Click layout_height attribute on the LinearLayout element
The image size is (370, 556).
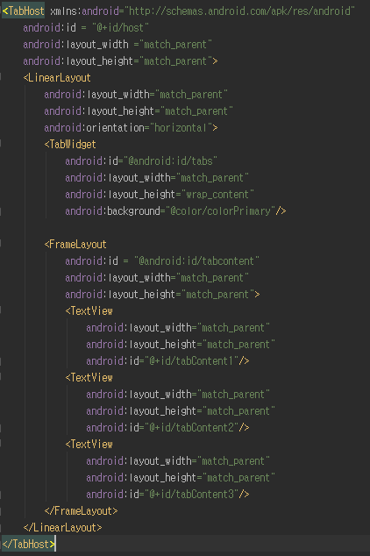[139, 111]
